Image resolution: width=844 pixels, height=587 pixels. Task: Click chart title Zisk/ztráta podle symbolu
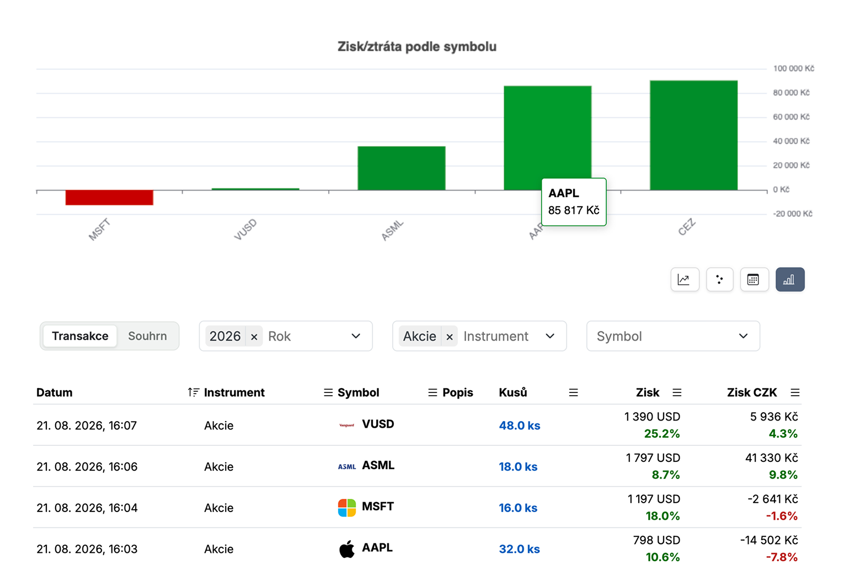417,47
